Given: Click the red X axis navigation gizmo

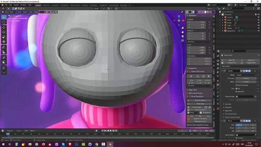Looking at the screenshot, I should tap(183, 20).
